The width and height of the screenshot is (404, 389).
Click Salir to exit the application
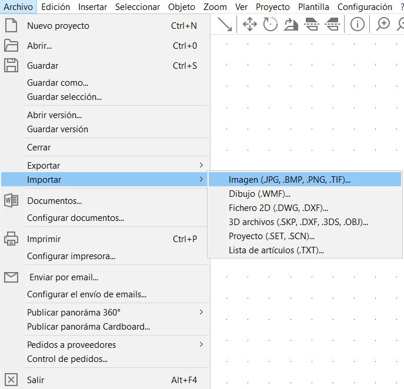tap(35, 380)
